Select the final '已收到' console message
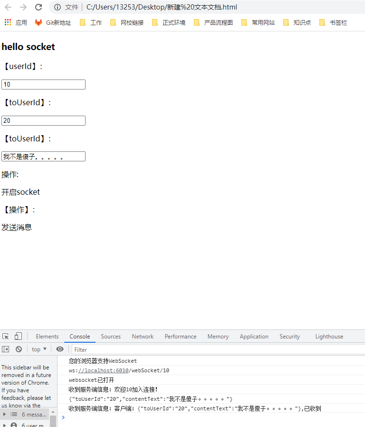 click(x=195, y=408)
